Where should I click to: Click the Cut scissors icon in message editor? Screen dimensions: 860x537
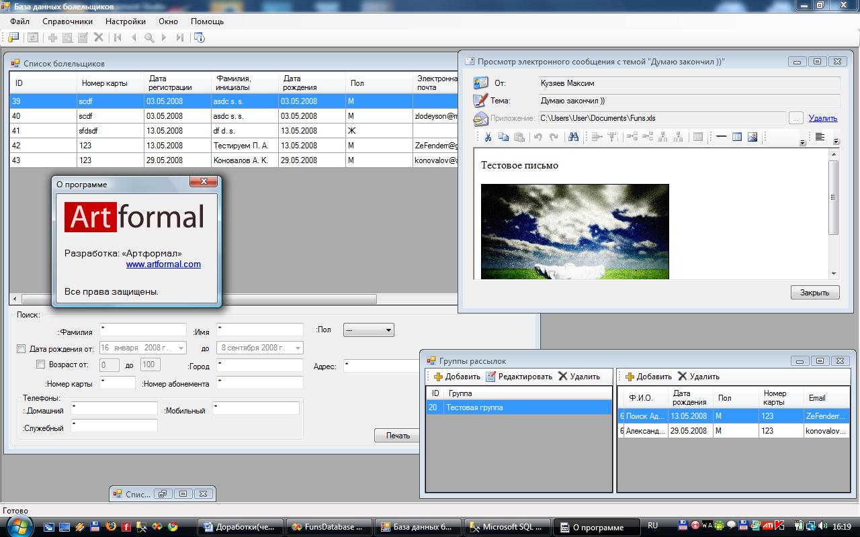pyautogui.click(x=488, y=137)
